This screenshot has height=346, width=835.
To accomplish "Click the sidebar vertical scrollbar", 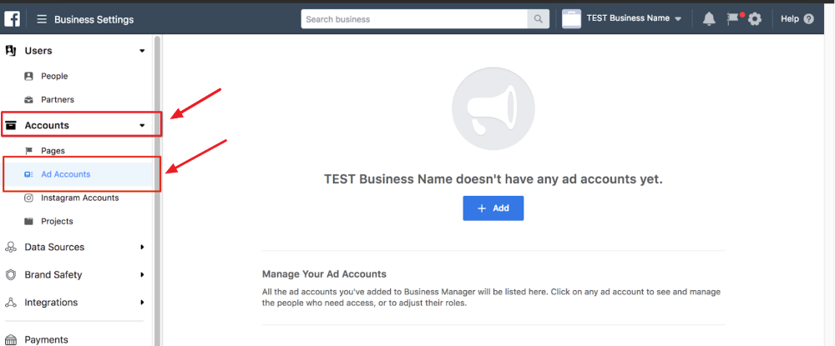I will (157, 191).
